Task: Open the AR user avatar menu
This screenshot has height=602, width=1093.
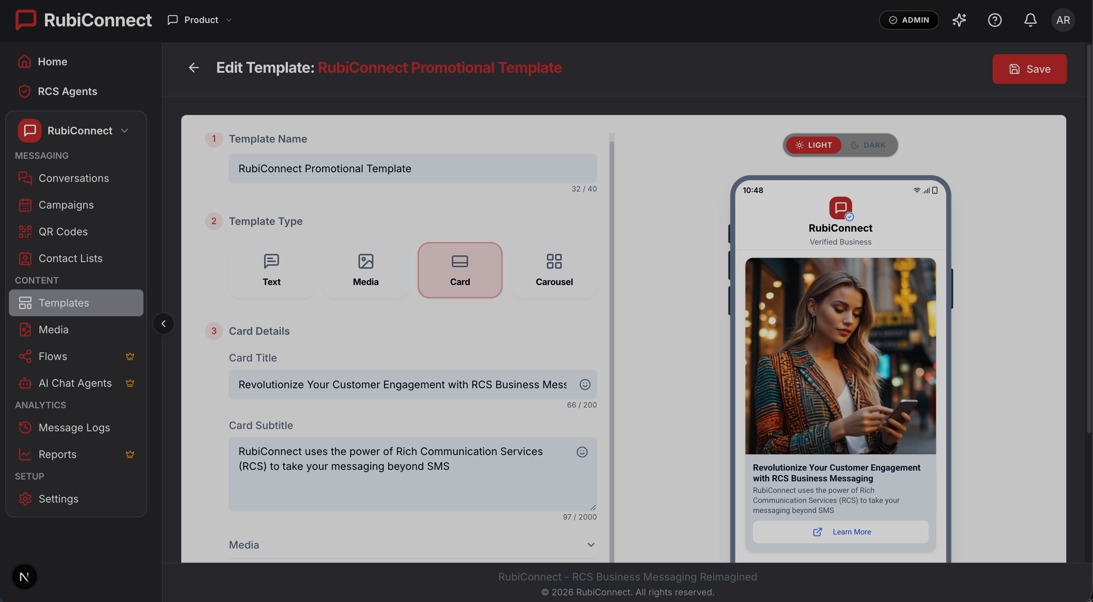Action: pyautogui.click(x=1063, y=20)
